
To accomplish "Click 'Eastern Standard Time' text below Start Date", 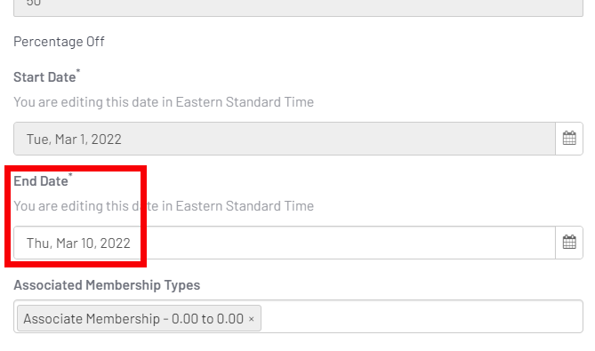I will click(245, 102).
